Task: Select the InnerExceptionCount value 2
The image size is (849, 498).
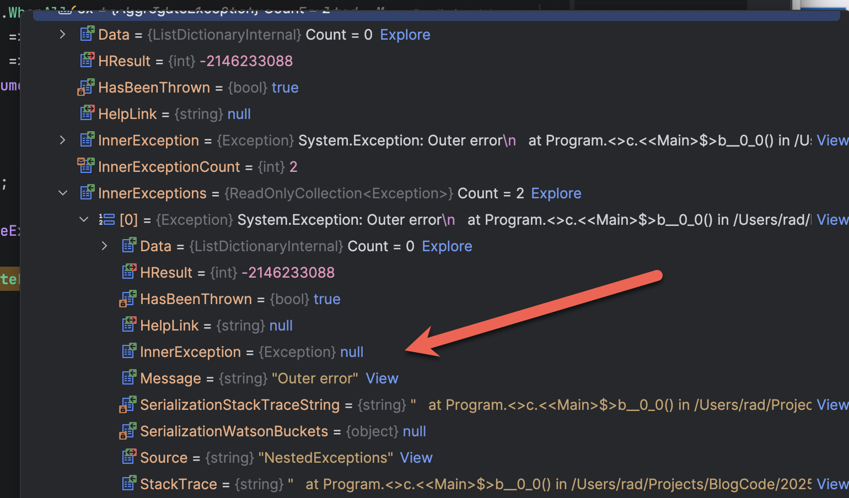Action: pyautogui.click(x=293, y=167)
